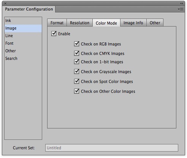
Task: Collapse panel with double-arrow icon
Action: pos(182,3)
